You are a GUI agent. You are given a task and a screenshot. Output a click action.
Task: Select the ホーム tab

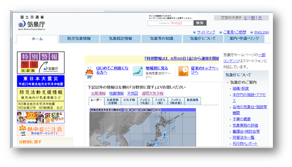click(37, 39)
